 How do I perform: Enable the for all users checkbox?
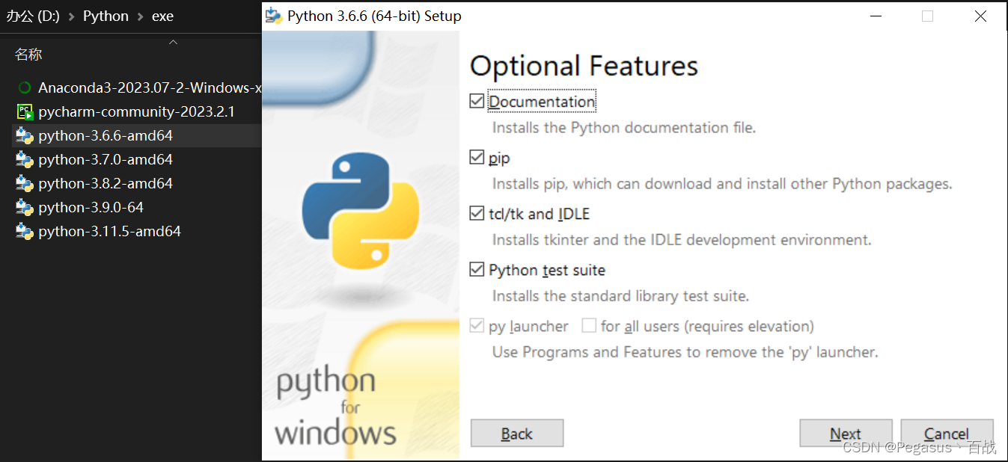pyautogui.click(x=589, y=326)
